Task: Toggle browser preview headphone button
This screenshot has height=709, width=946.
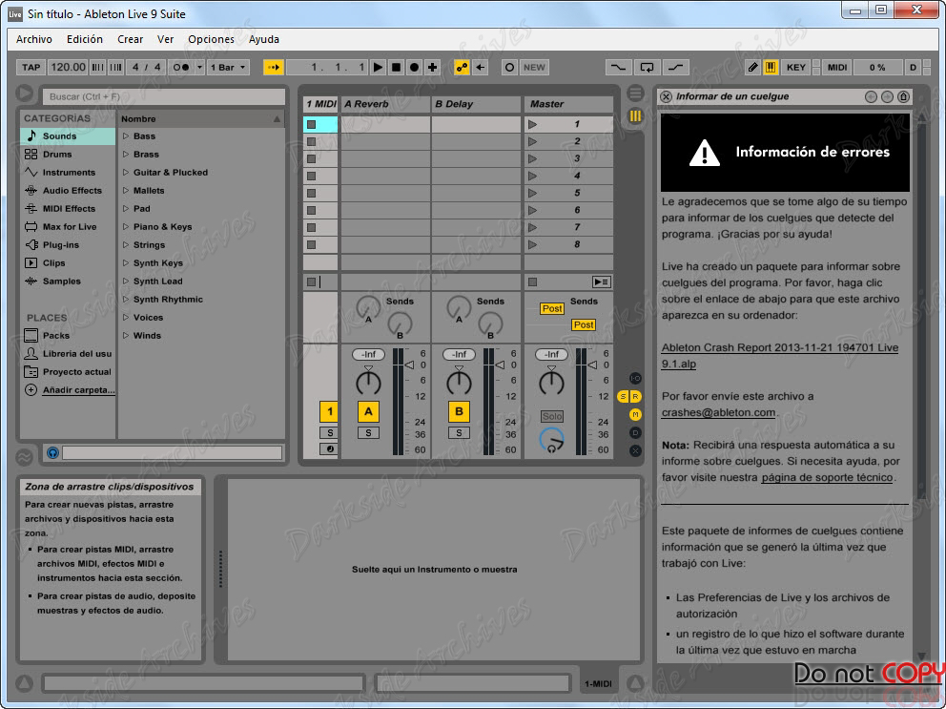Action: (x=52, y=452)
